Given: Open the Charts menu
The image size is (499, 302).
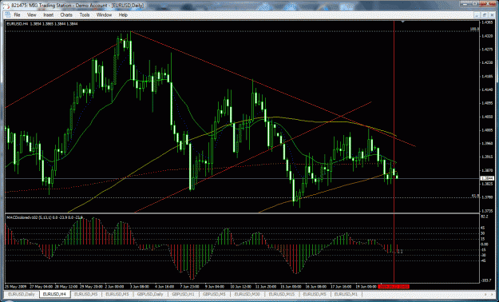Looking at the screenshot, I should [x=66, y=15].
